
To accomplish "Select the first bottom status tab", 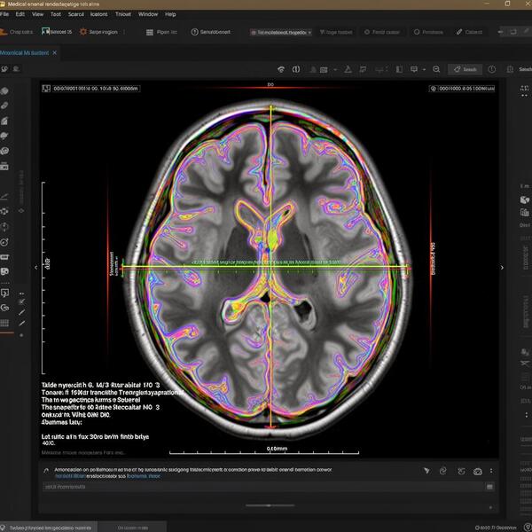I will (49, 528).
